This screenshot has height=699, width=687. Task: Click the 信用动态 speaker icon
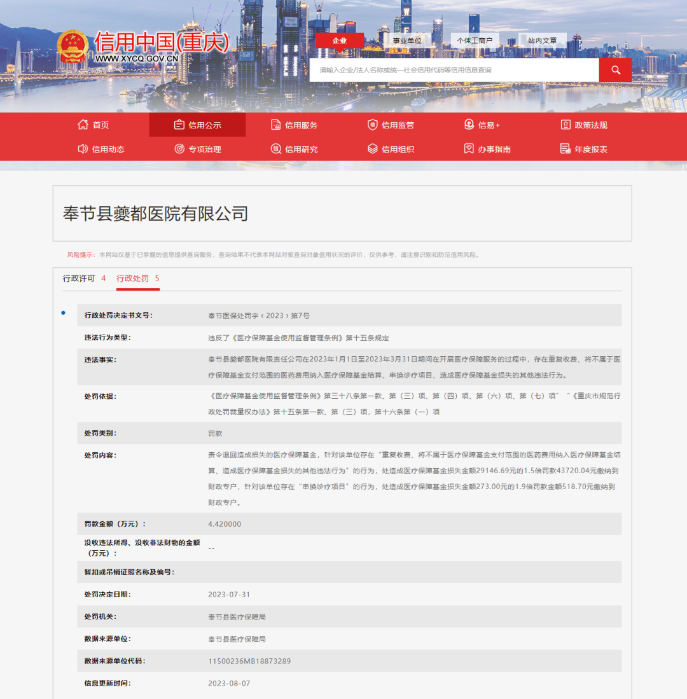(83, 148)
